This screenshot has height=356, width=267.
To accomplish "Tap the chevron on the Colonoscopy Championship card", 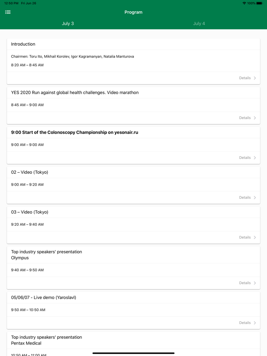I will click(255, 158).
